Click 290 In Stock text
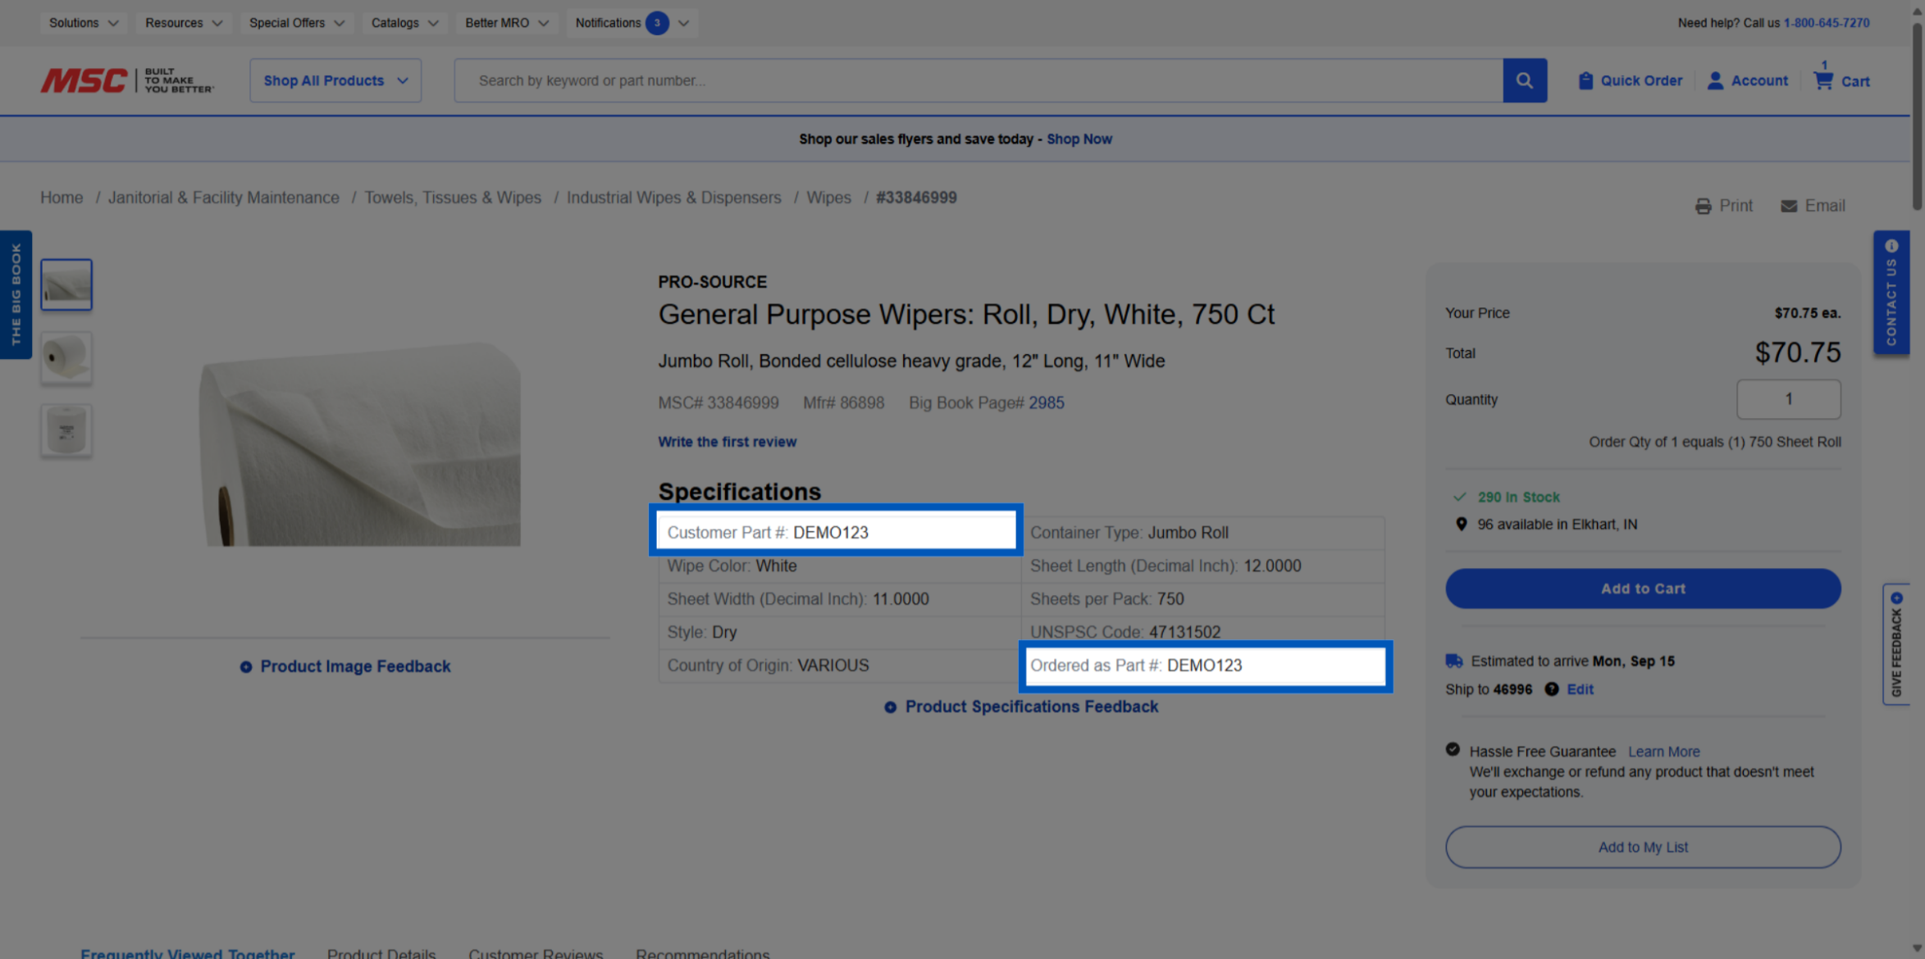1925x959 pixels. 1518,498
